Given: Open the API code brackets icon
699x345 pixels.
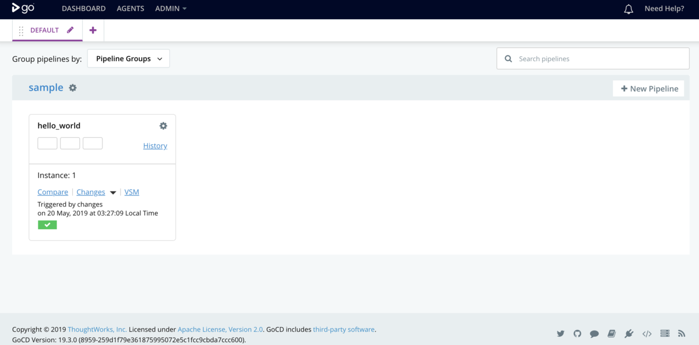Looking at the screenshot, I should (x=647, y=334).
